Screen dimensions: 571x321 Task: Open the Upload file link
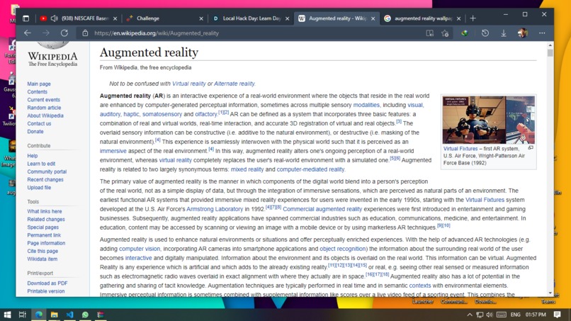click(x=39, y=188)
